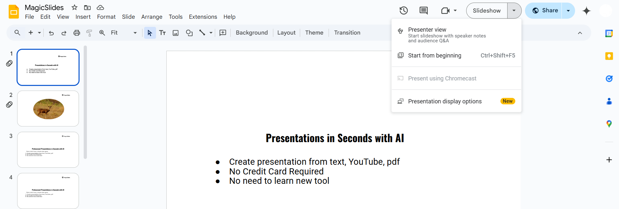Insert an image from toolbar
619x209 pixels.
(176, 33)
